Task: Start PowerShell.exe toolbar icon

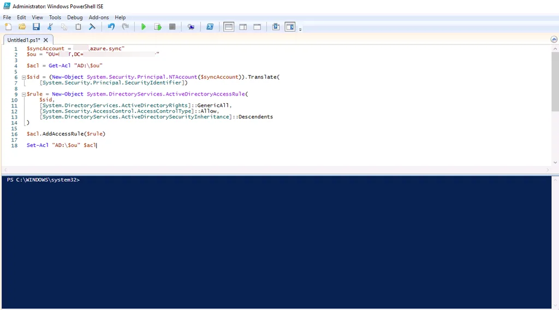Action: click(x=210, y=27)
